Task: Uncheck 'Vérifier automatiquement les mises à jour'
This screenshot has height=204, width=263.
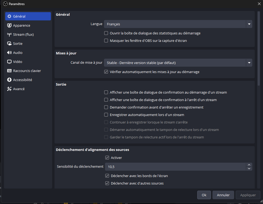Action: tap(106, 72)
